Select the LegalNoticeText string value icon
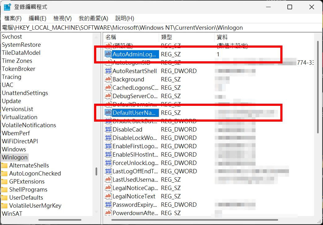The height and width of the screenshot is (225, 323). [x=108, y=196]
